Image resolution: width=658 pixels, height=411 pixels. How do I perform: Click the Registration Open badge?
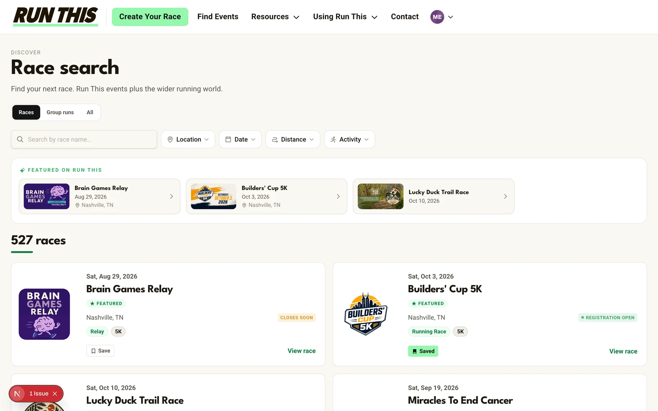608,317
